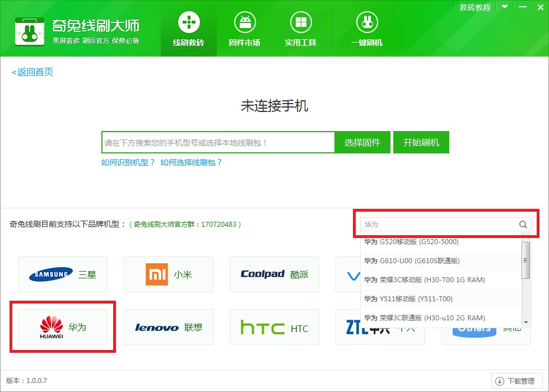Click the HTC brand logo tile
Viewport: 549px width, 392px height.
pyautogui.click(x=274, y=327)
